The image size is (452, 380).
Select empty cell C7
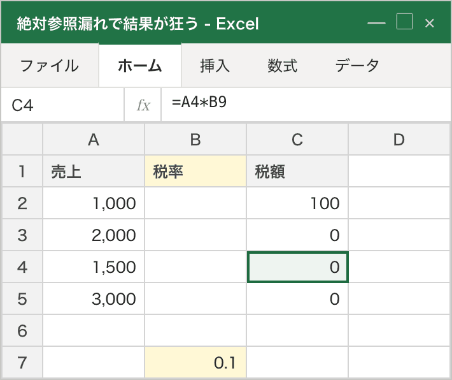(297, 362)
